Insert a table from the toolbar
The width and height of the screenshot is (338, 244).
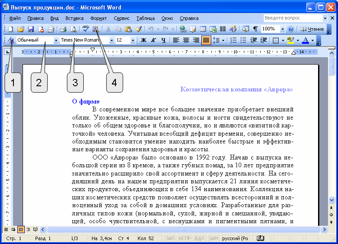point(203,29)
